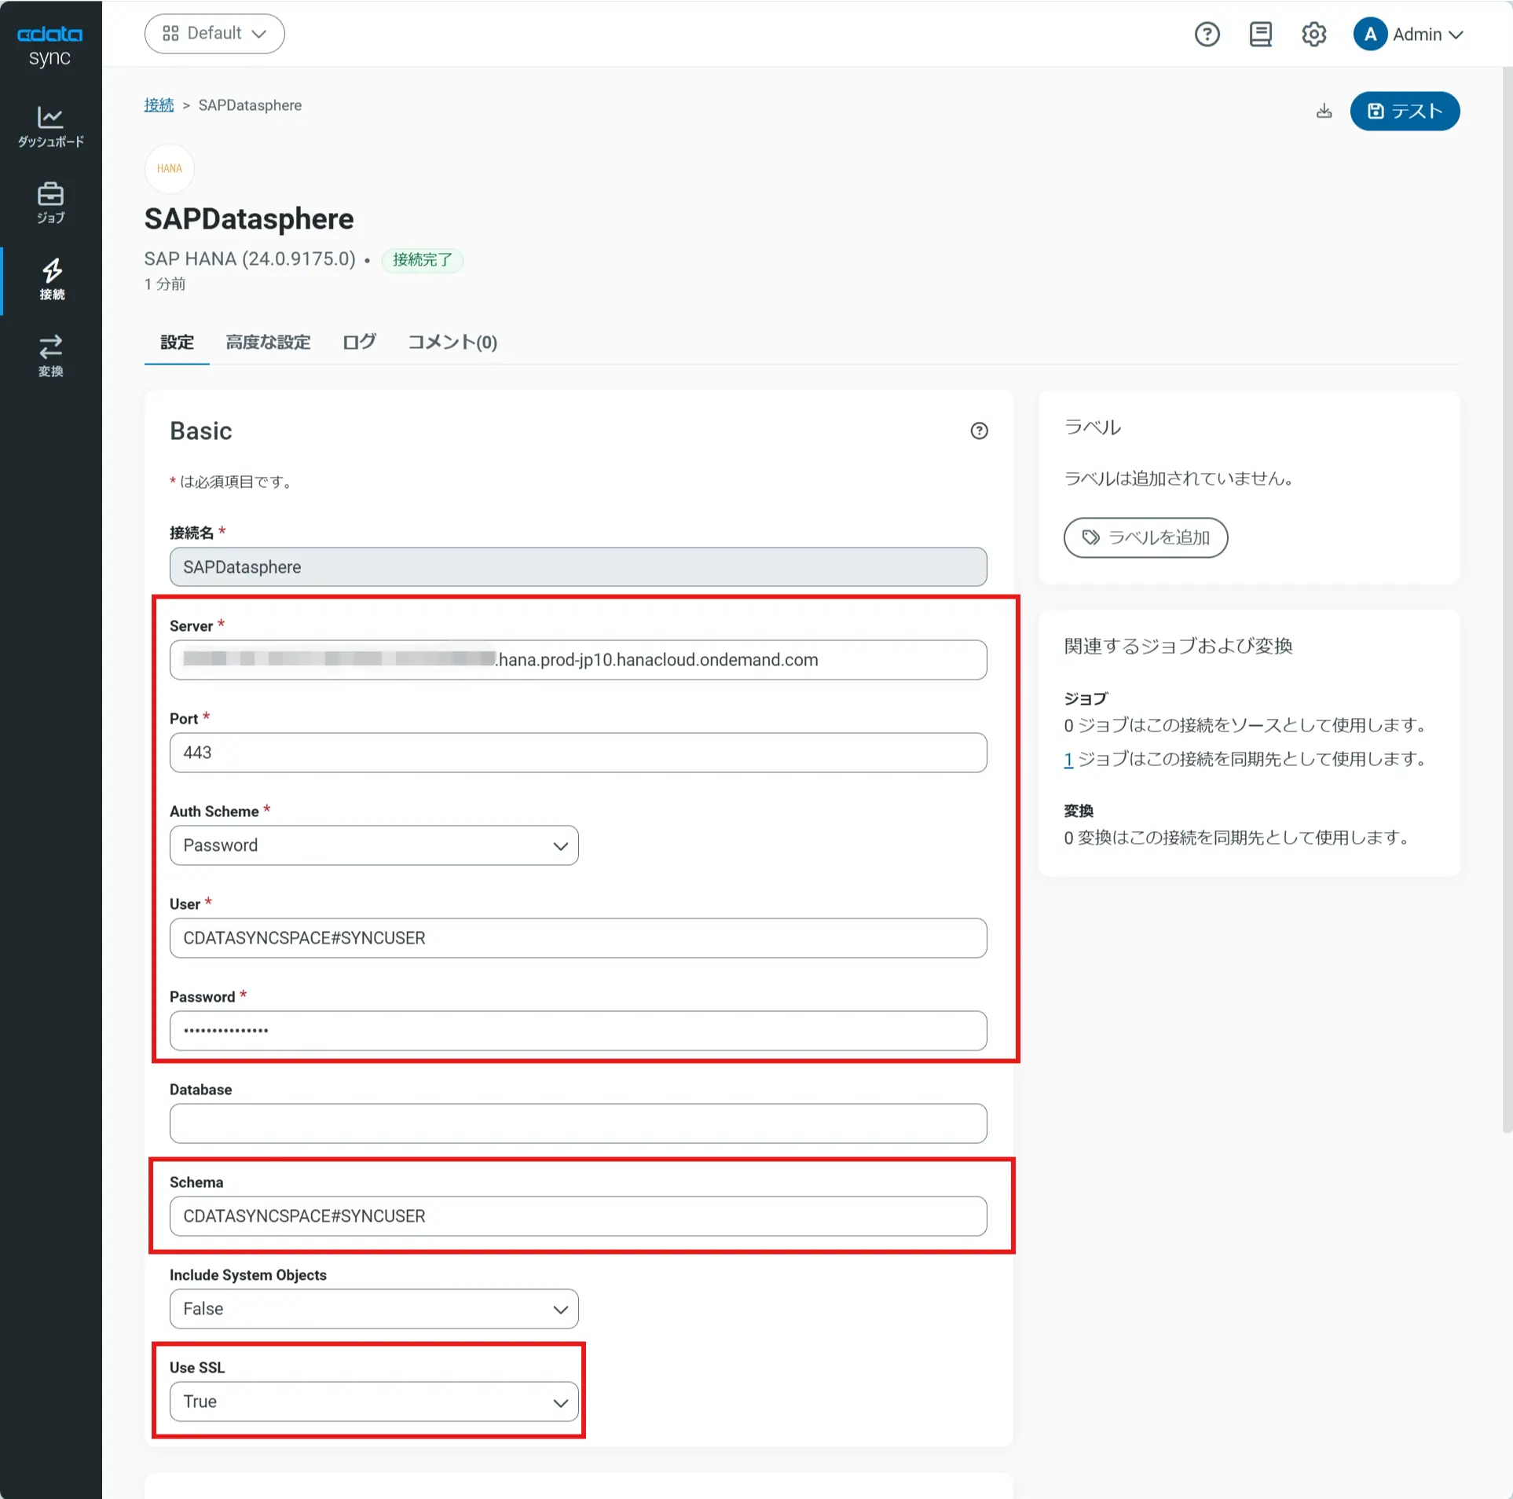
Task: Expand the Use SSL dropdown
Action: point(374,1402)
